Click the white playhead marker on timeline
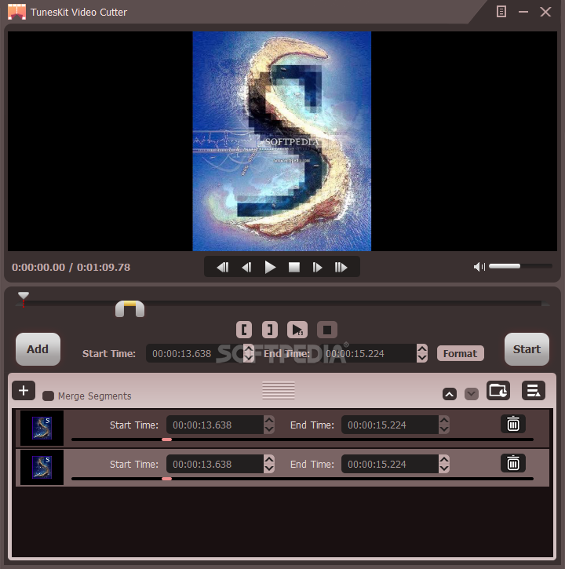This screenshot has width=565, height=569. tap(24, 295)
